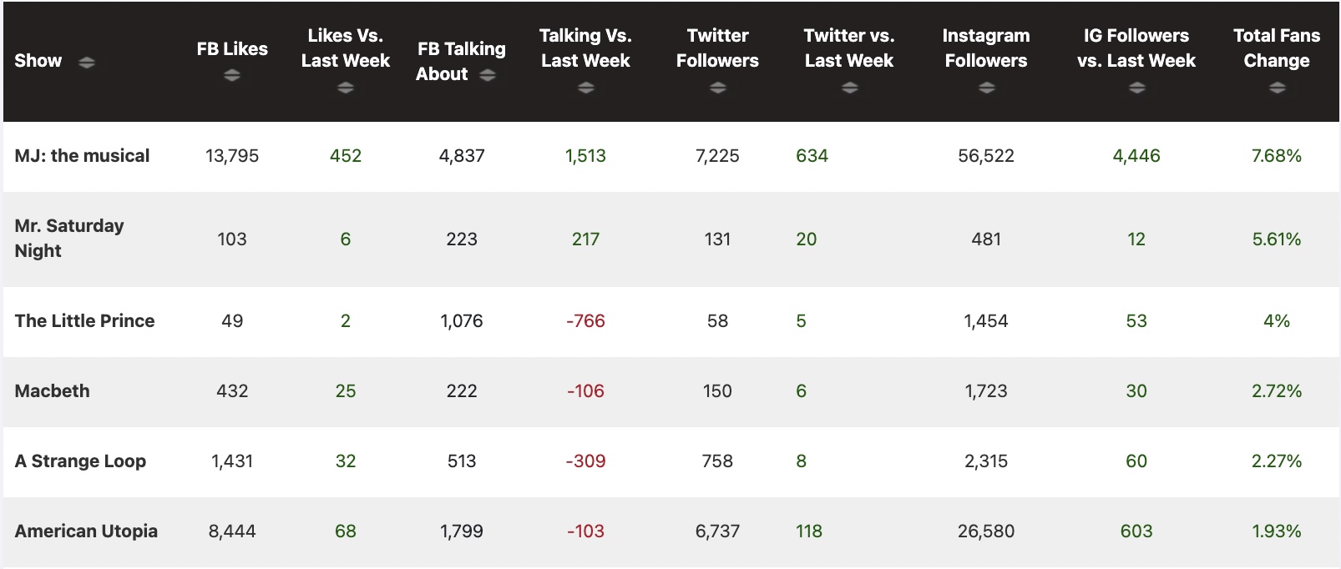Click MJ's 7.68% total fans change
This screenshot has height=569, width=1341.
pyautogui.click(x=1276, y=156)
